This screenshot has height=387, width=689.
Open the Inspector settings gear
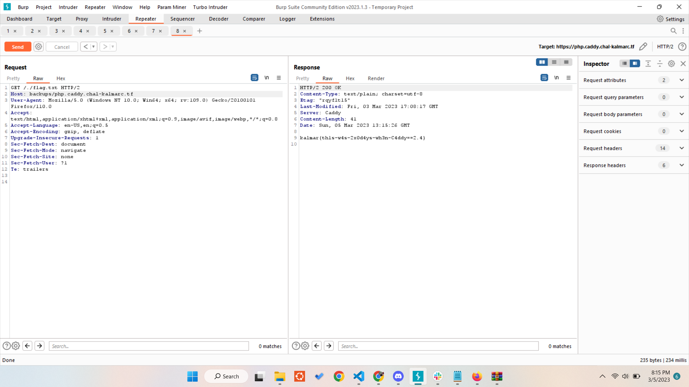tap(671, 63)
